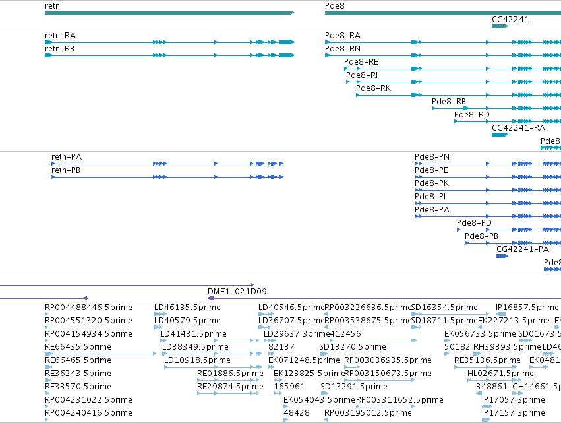561x423 pixels.
Task: Click the Pde8-RB transcript label
Action: (449, 102)
